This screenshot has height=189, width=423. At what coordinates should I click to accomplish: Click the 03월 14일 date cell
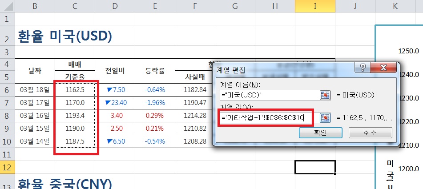(35, 141)
